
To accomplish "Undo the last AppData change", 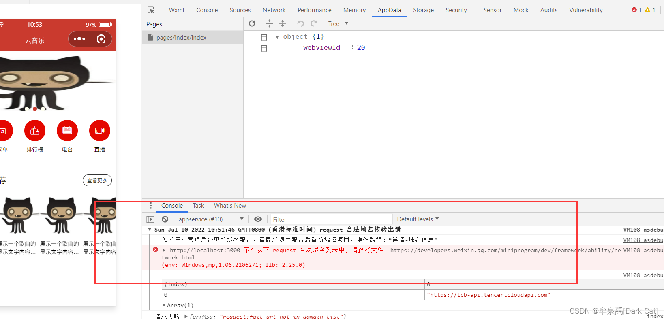I will click(x=300, y=23).
